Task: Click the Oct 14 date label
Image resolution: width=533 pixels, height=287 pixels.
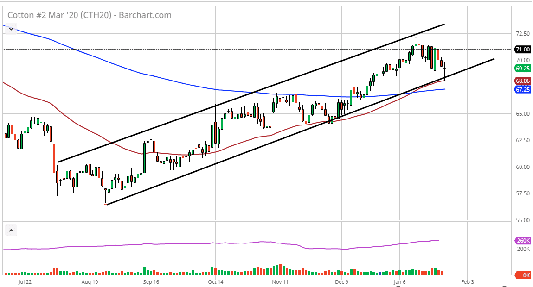Action: click(x=216, y=282)
